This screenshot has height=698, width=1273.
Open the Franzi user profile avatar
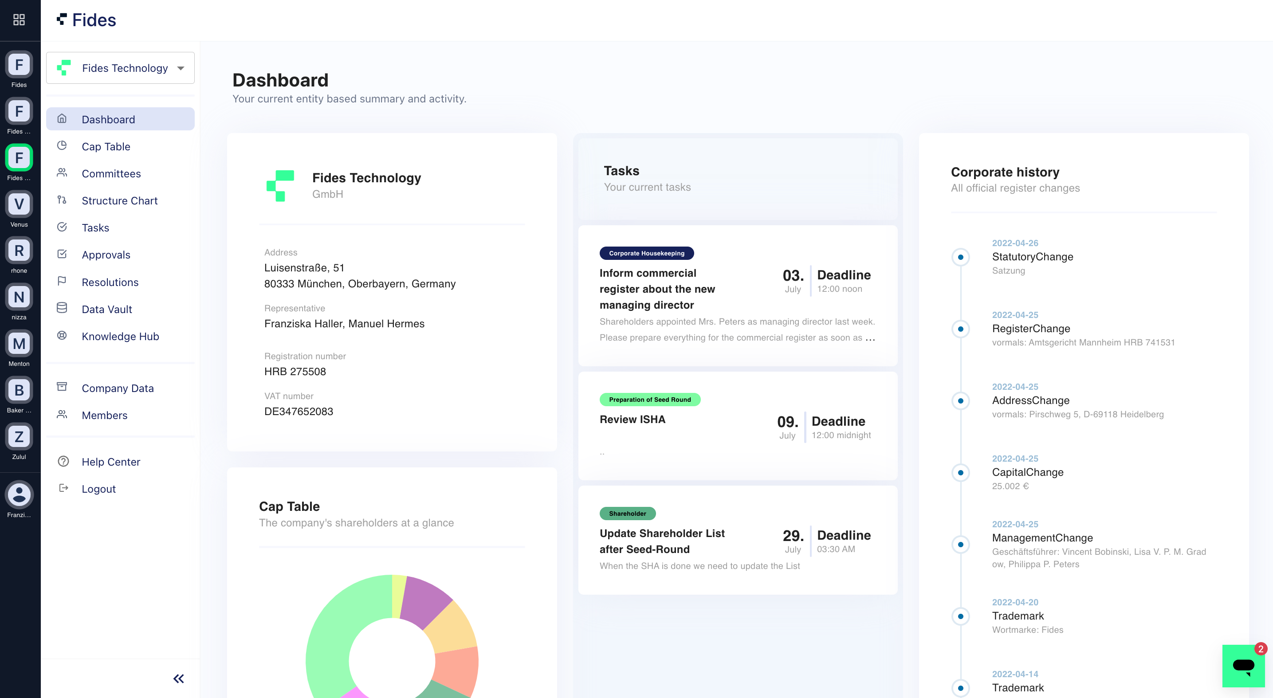tap(19, 494)
